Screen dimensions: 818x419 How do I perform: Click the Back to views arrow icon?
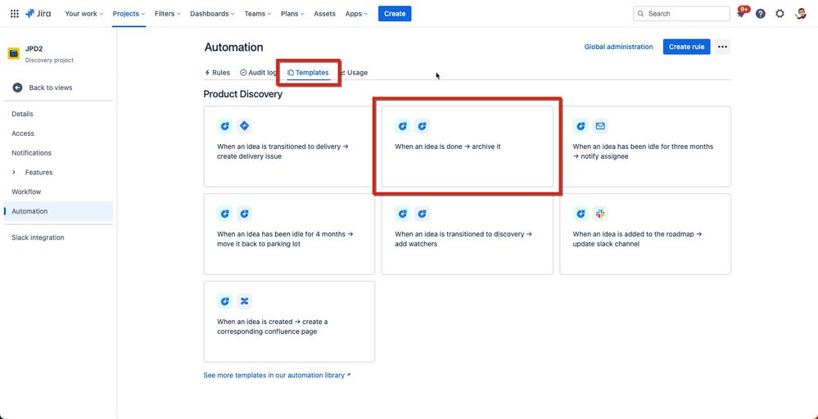[17, 88]
